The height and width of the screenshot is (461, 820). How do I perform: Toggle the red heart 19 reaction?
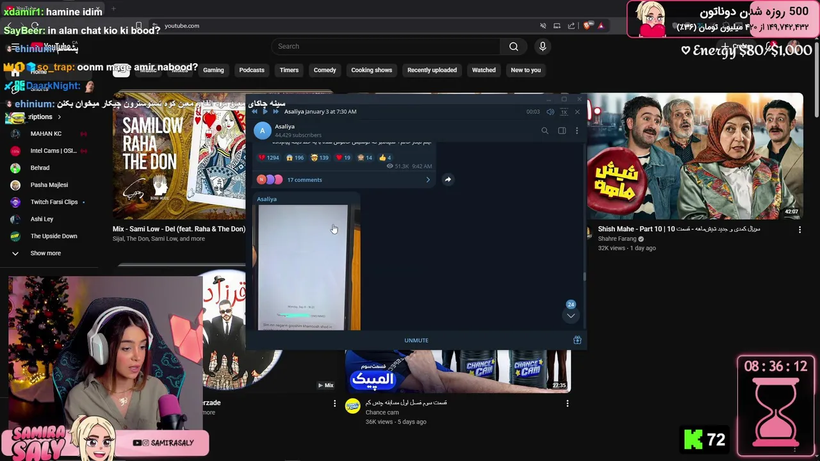[x=343, y=158]
